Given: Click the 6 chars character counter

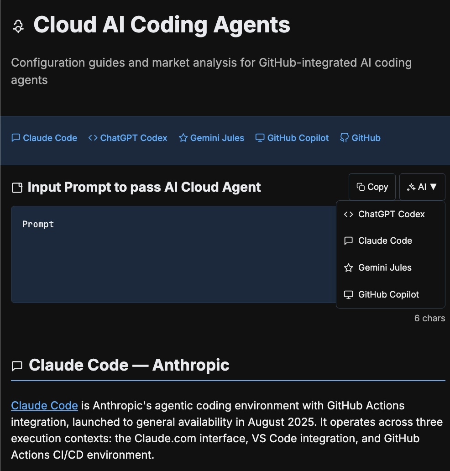Looking at the screenshot, I should (429, 318).
